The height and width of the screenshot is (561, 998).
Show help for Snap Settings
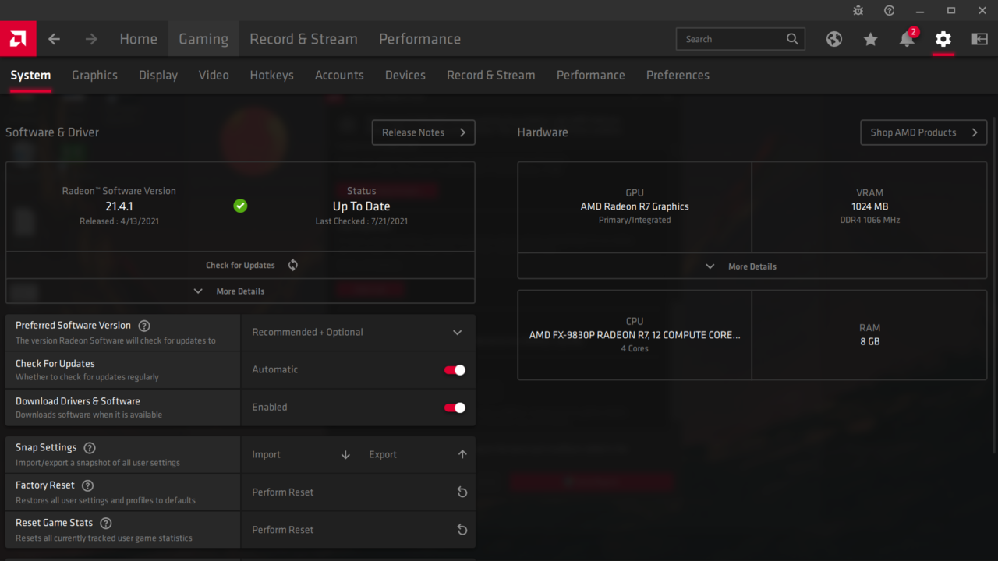pos(90,448)
